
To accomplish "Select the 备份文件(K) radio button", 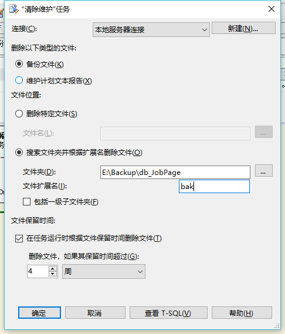I will point(19,64).
